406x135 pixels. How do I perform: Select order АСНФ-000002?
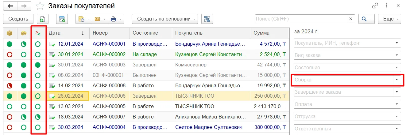pyautogui.click(x=109, y=54)
